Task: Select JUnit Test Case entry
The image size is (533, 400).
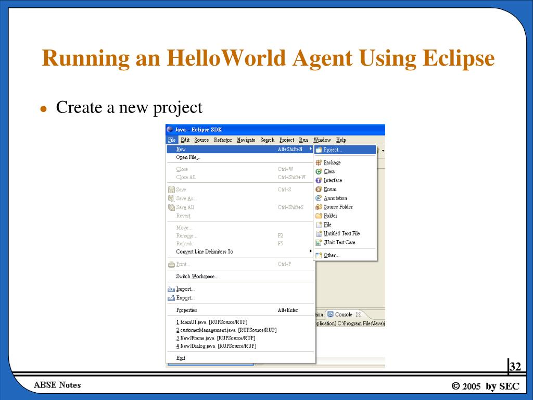Action: point(345,242)
